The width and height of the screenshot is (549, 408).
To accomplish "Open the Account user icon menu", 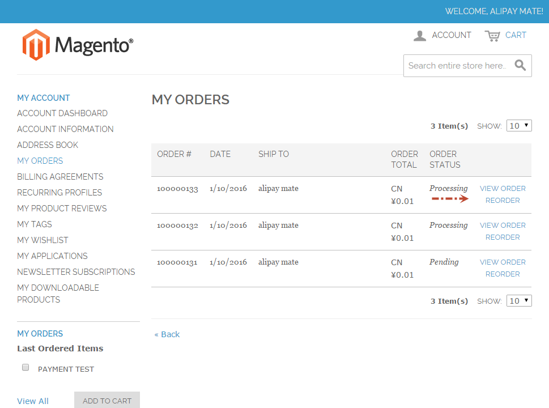I will click(x=419, y=35).
